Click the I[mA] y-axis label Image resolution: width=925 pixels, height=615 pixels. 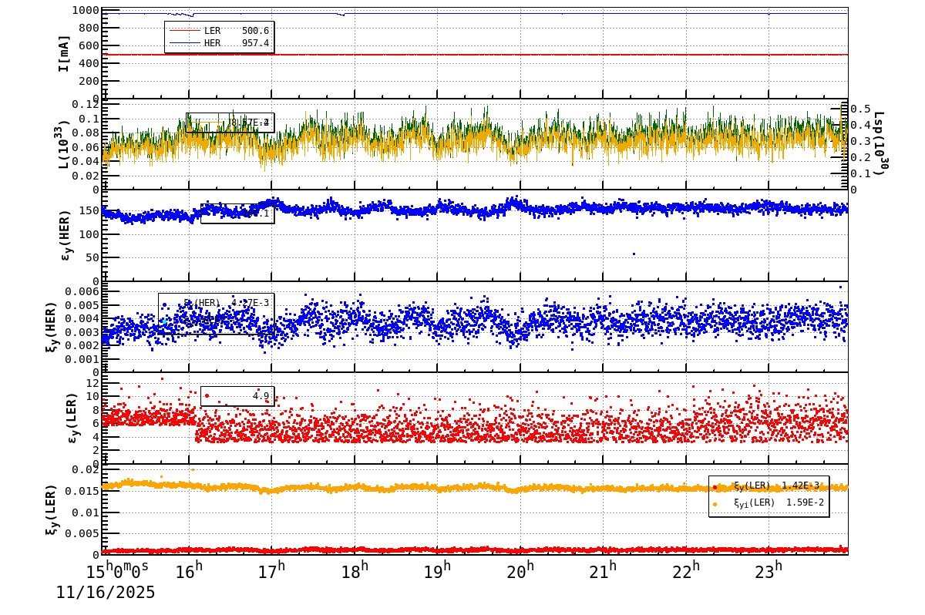(64, 53)
